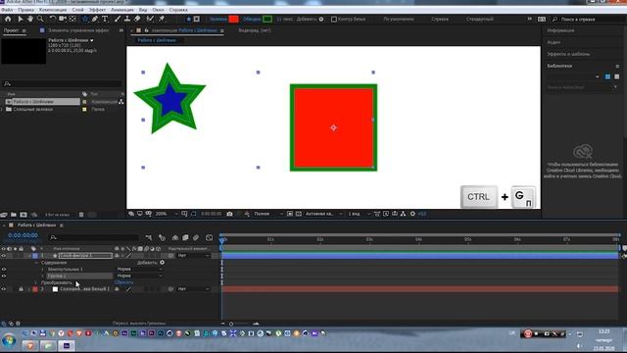627x353 pixels.
Task: Click the Reset link next to Transform
Action: (x=123, y=282)
